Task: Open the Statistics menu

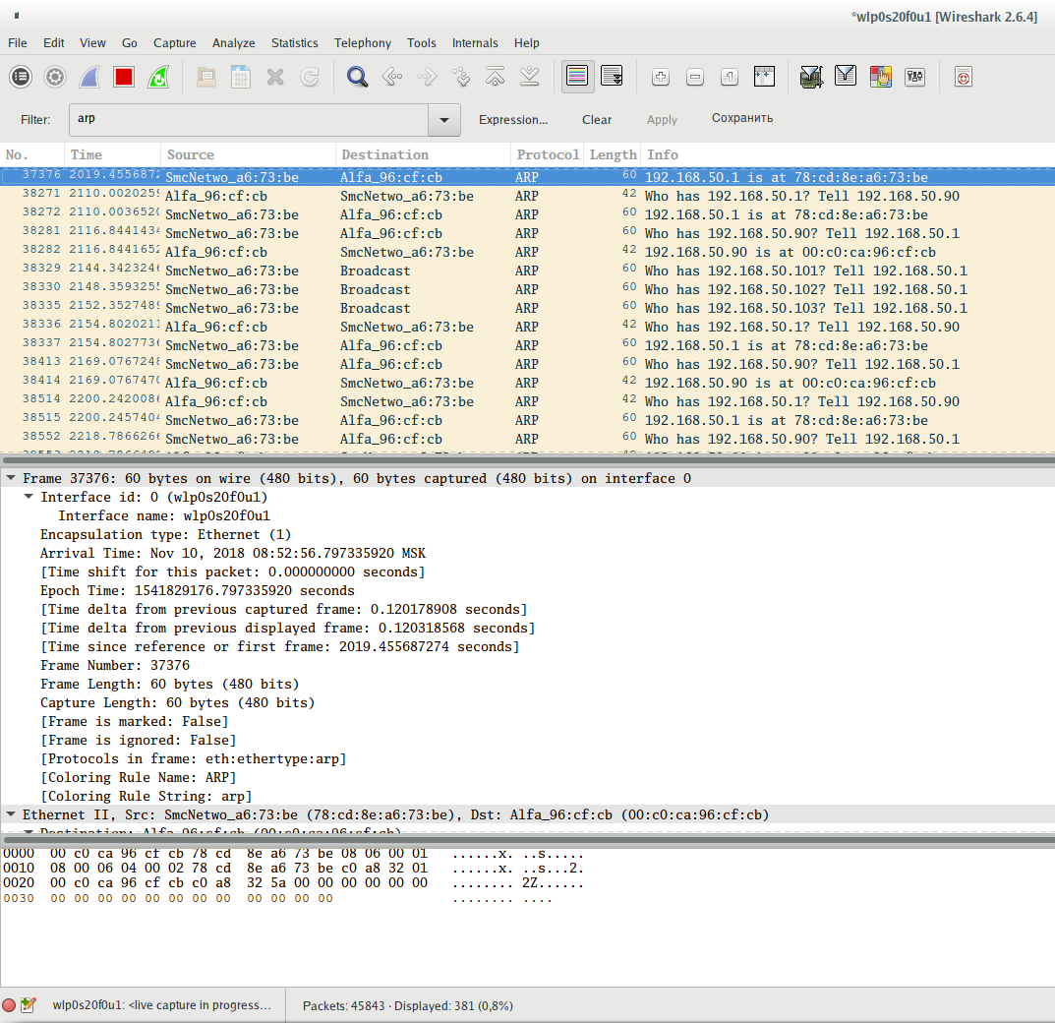Action: pos(295,43)
